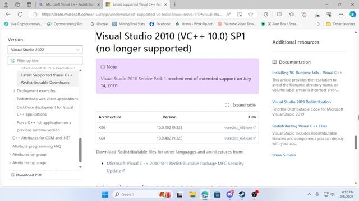Download vcredist_x86.exe link

pyautogui.click(x=240, y=128)
